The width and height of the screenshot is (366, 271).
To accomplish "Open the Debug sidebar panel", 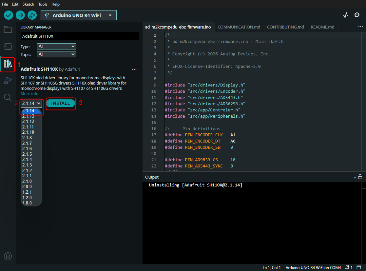I will pos(8,81).
